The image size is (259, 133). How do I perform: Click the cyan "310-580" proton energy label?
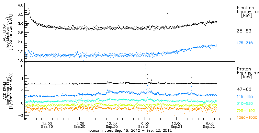[245, 103]
